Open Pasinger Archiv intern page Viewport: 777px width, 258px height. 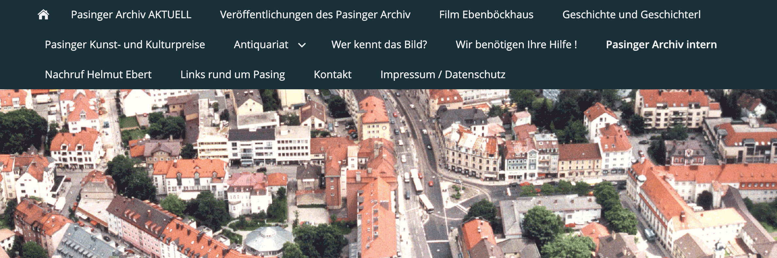pos(661,45)
